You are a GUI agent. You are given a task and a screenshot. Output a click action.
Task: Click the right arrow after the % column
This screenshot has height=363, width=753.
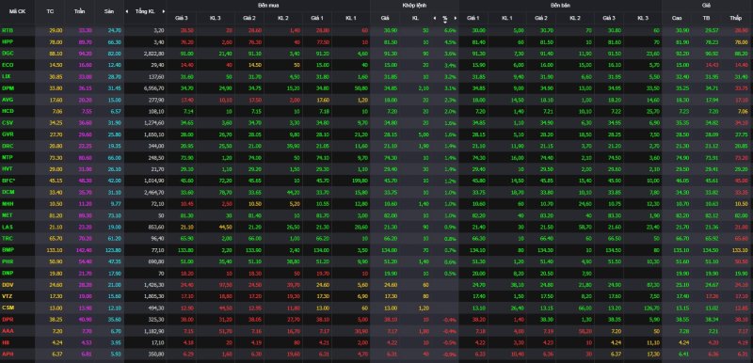click(456, 18)
